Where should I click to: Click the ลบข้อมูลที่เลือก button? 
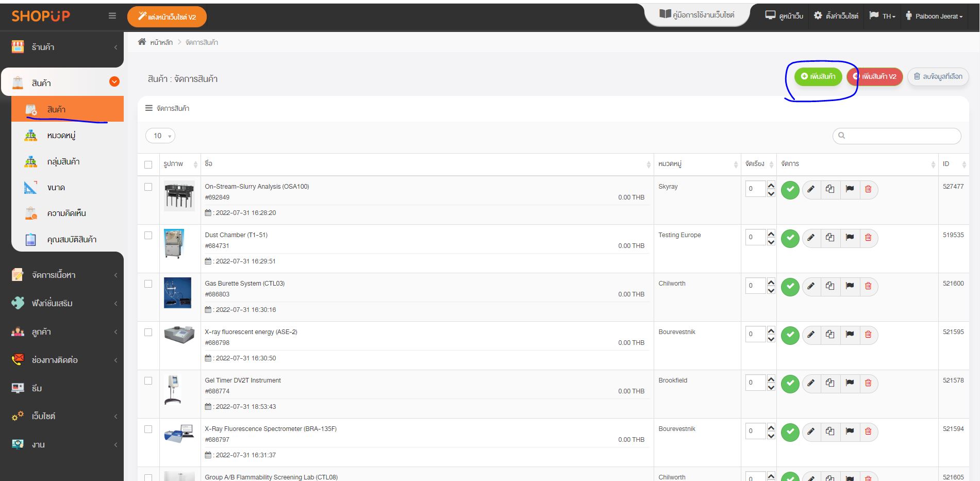pyautogui.click(x=938, y=76)
